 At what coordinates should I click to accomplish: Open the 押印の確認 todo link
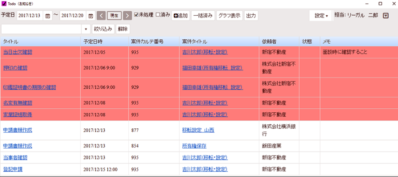[15, 68]
